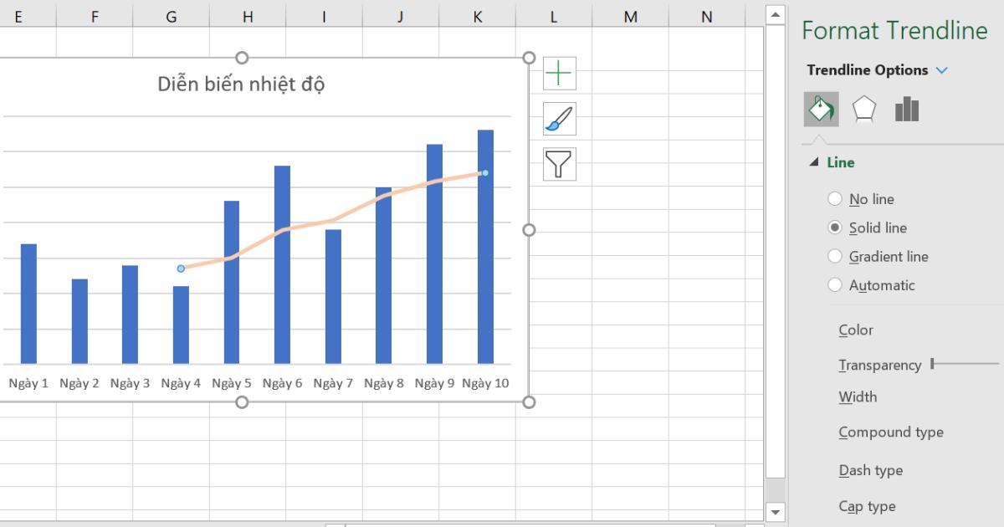Open the Compound type setting
The image size is (1004, 527).
pos(890,432)
